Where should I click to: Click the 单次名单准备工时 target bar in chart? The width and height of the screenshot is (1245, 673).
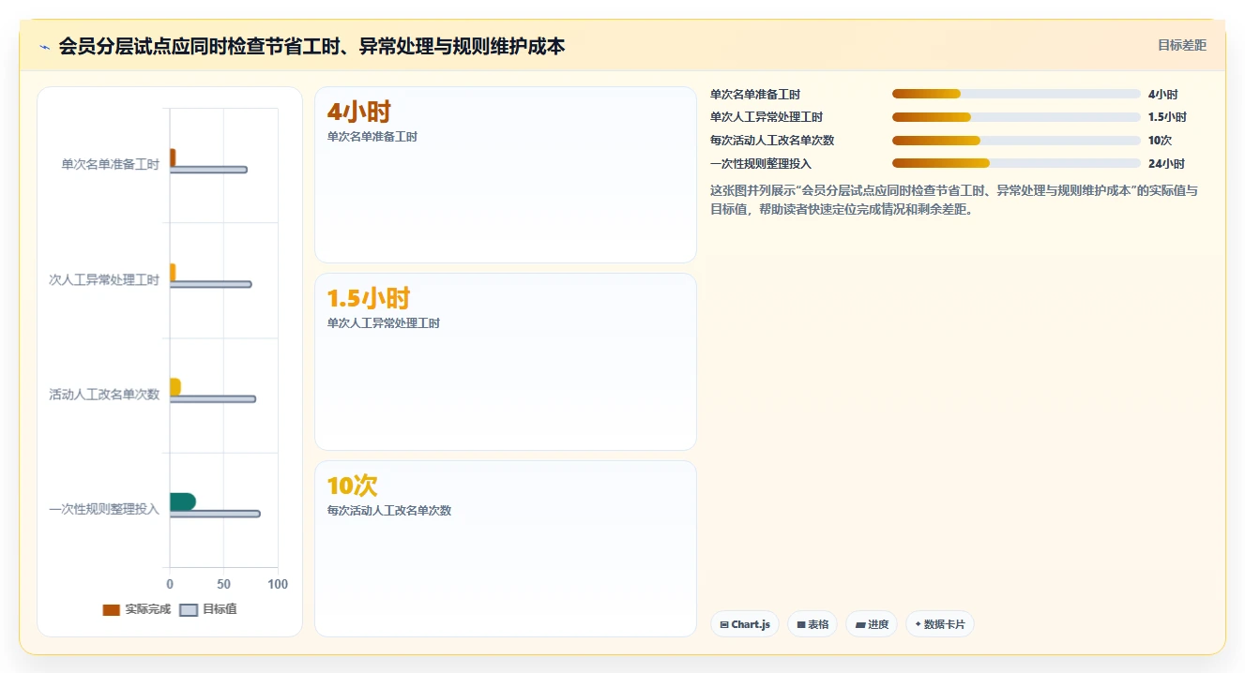pos(208,170)
